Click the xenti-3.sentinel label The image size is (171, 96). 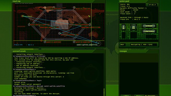[54, 9]
